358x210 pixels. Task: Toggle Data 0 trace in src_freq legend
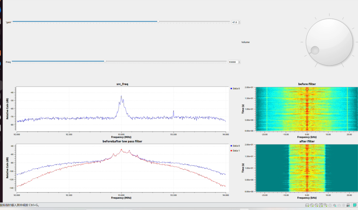pos(235,89)
